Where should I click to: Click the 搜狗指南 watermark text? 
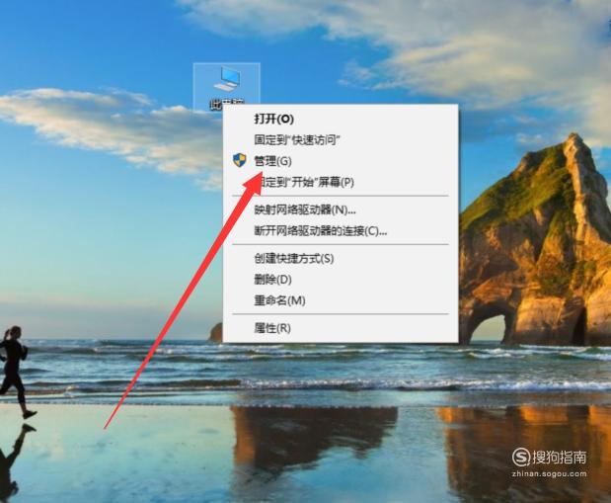(559, 457)
